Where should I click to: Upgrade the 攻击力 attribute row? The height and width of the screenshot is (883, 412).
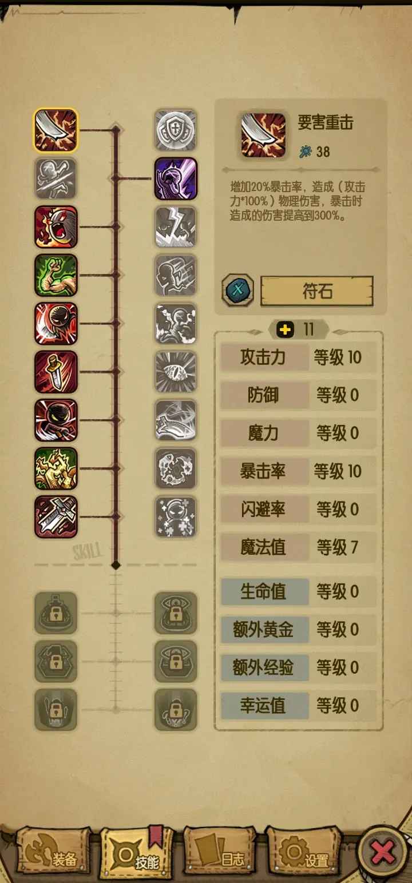299,357
